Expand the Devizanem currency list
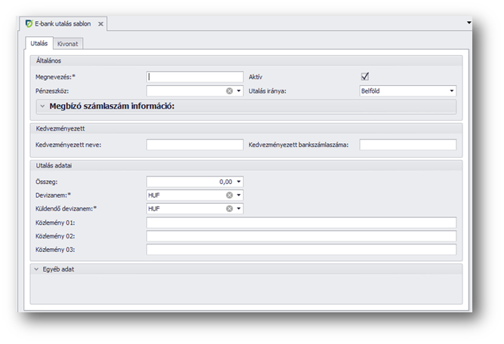This screenshot has width=504, height=344. [x=239, y=195]
